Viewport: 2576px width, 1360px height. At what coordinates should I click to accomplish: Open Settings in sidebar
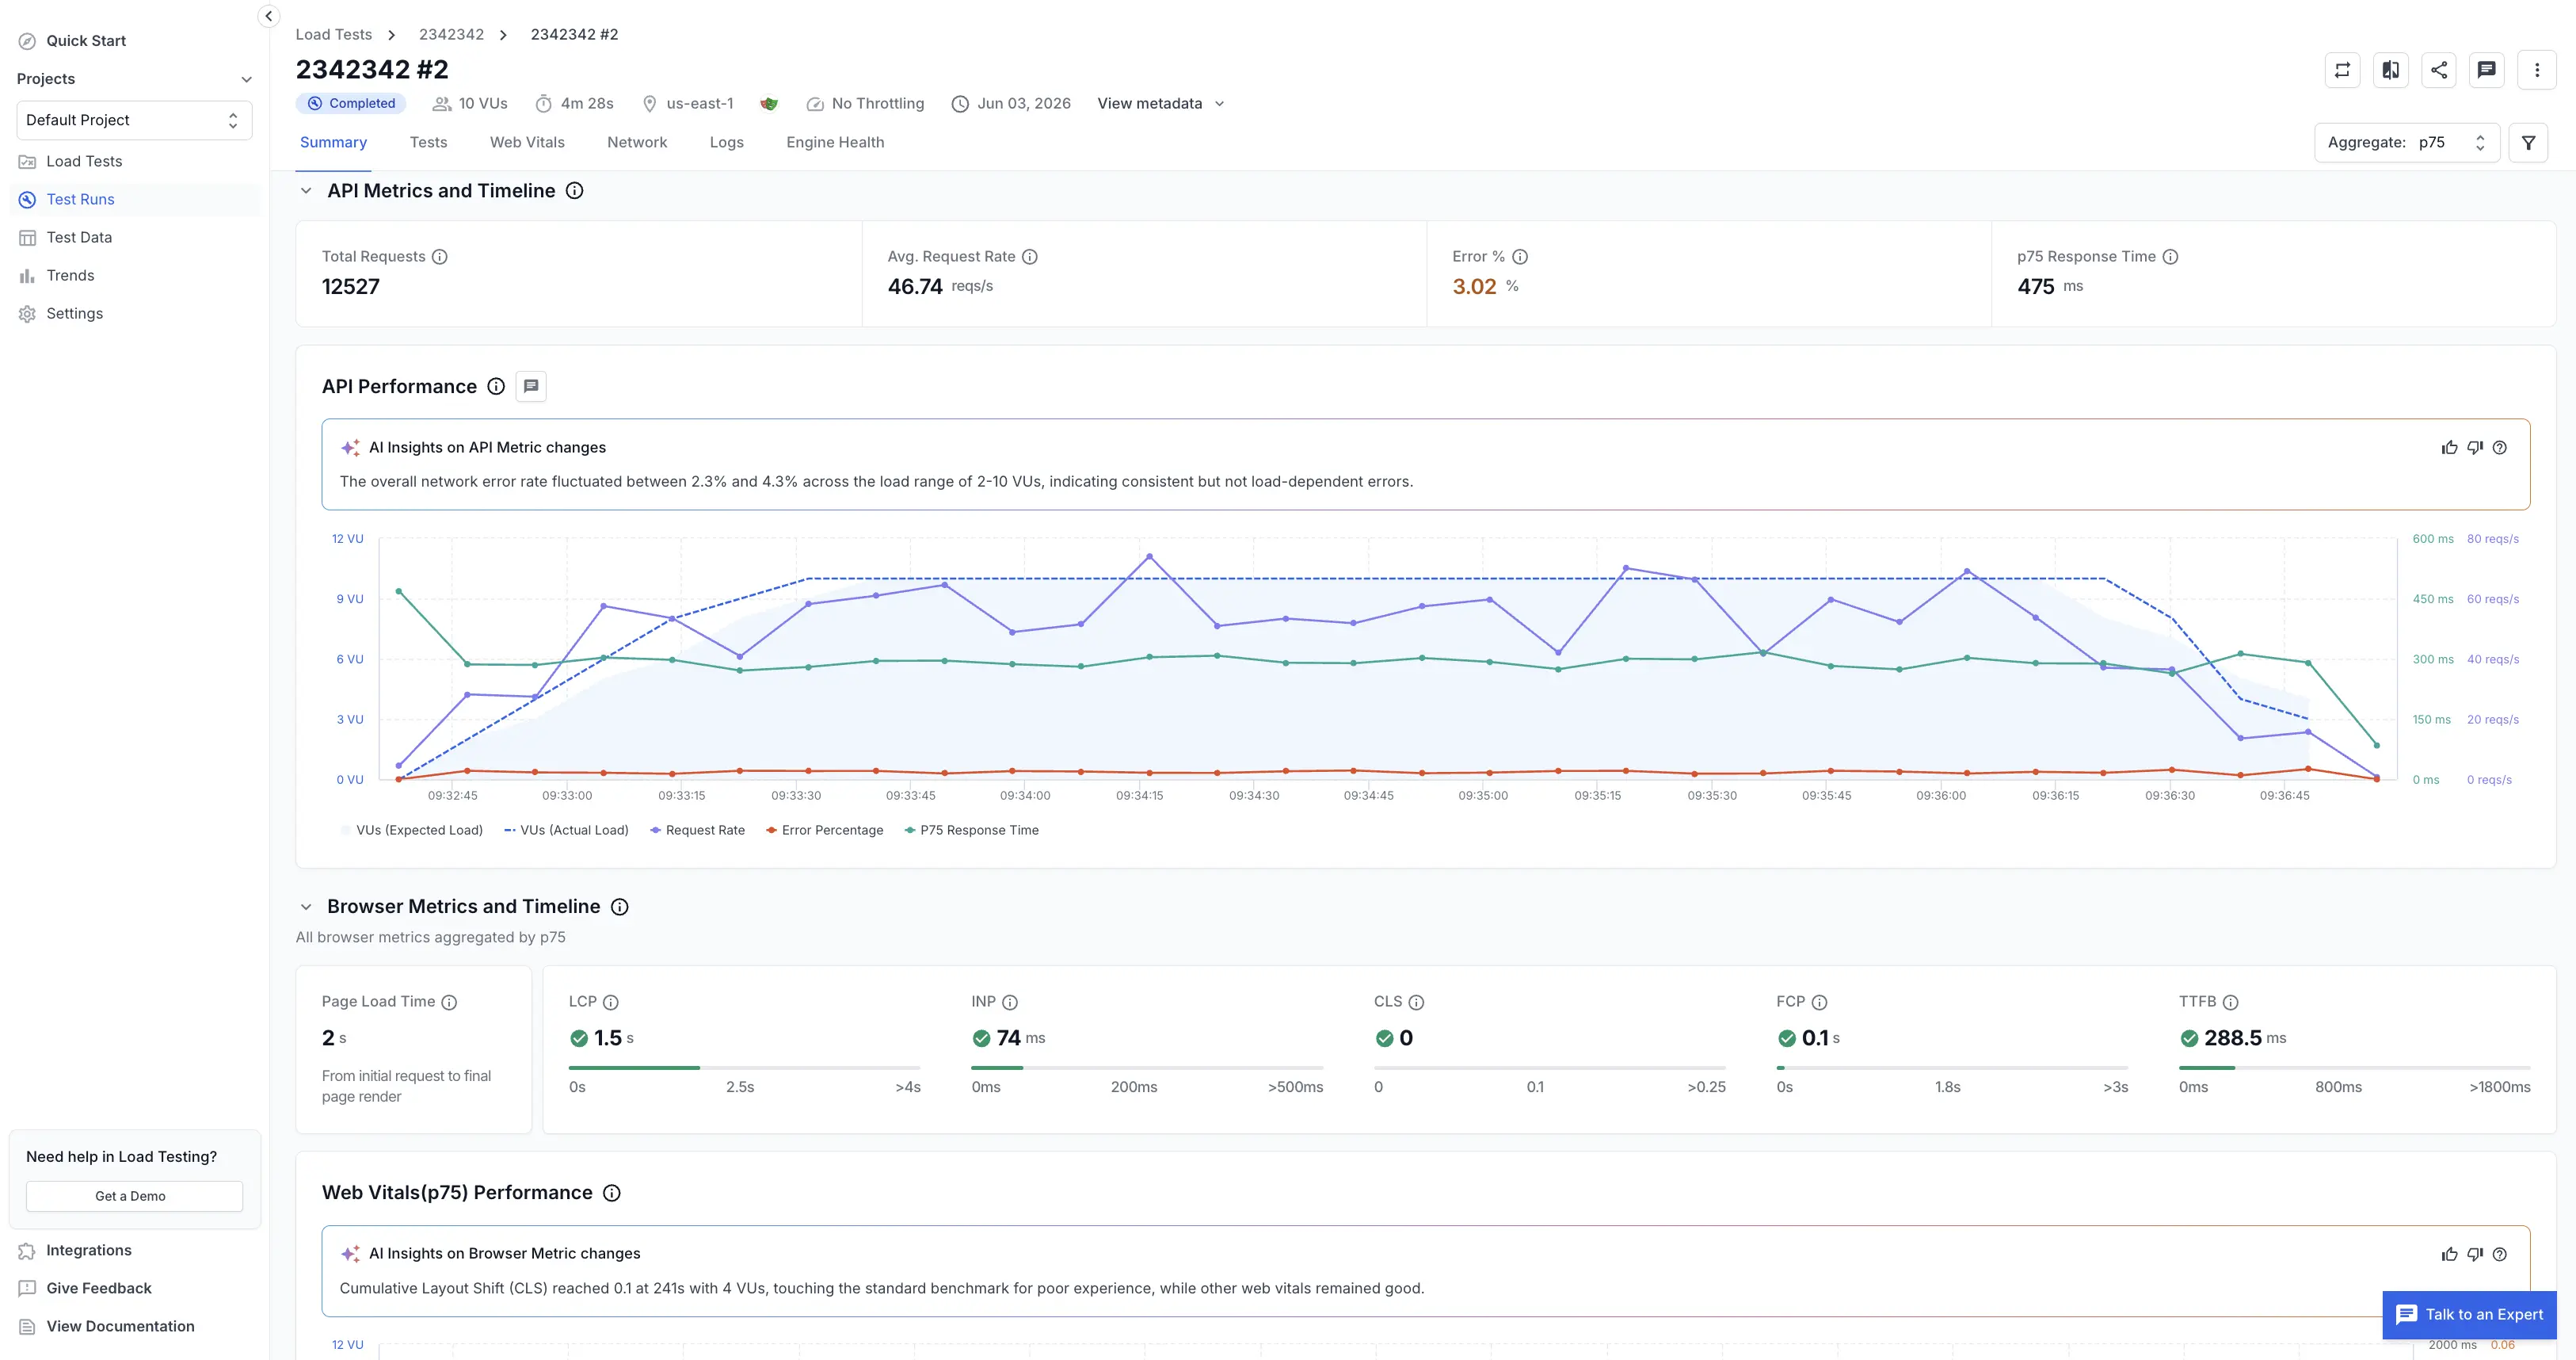click(134, 313)
